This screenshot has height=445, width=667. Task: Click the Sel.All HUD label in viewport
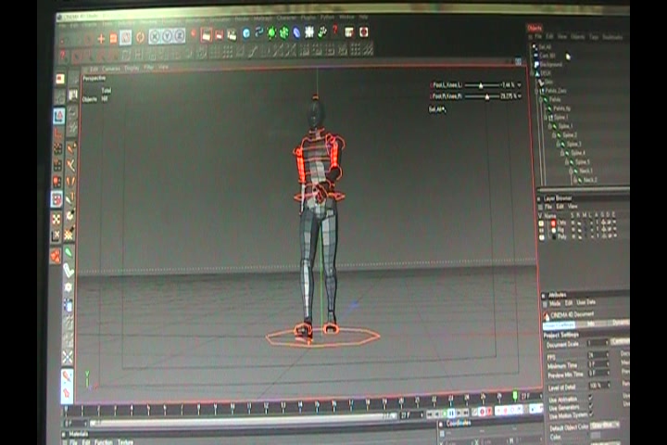(x=435, y=109)
